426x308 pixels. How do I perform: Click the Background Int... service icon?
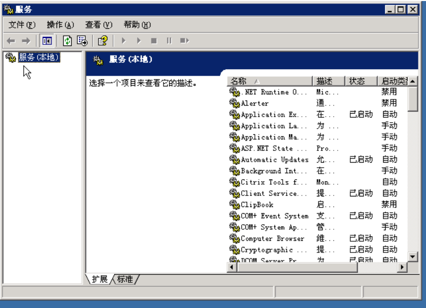click(235, 171)
